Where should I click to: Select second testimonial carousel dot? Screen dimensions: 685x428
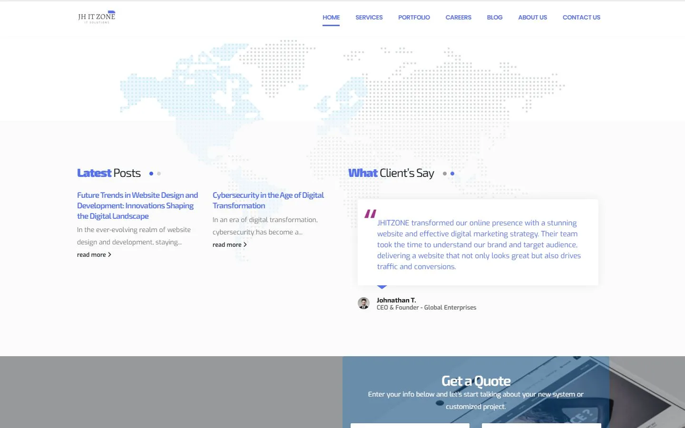pyautogui.click(x=452, y=174)
